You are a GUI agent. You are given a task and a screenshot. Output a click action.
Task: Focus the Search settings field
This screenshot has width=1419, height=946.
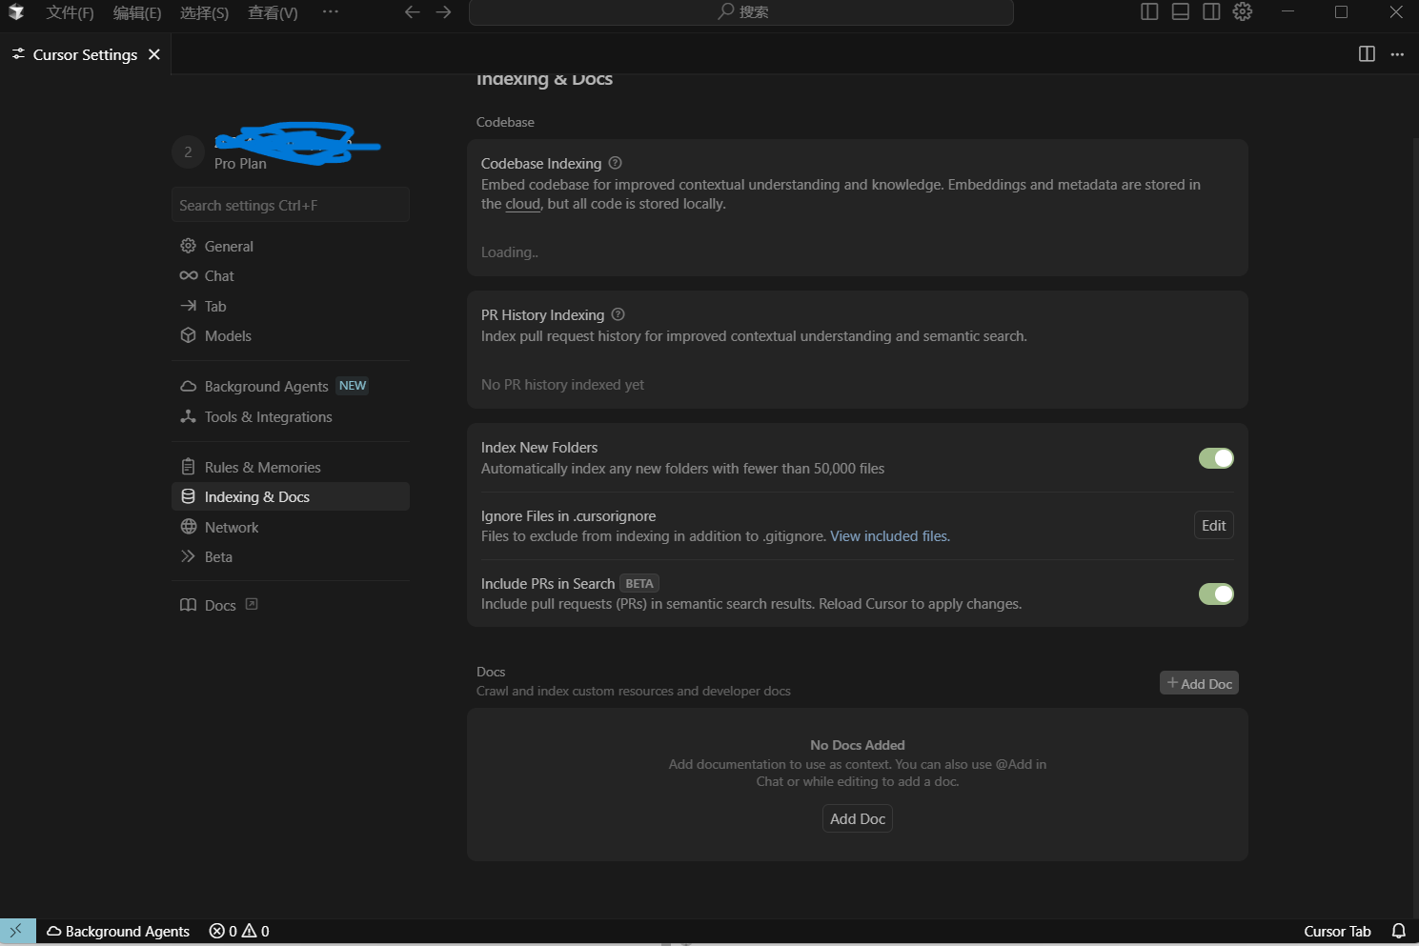pos(291,205)
